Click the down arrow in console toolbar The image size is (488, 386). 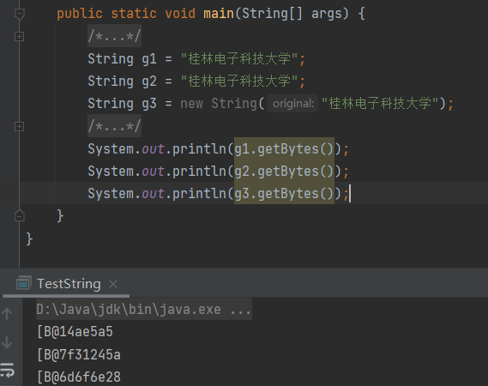coord(7,341)
